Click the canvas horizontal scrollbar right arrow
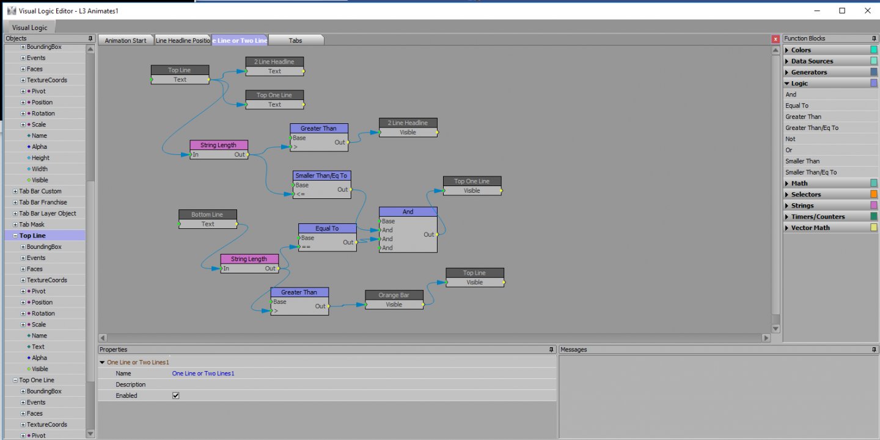 [x=766, y=337]
